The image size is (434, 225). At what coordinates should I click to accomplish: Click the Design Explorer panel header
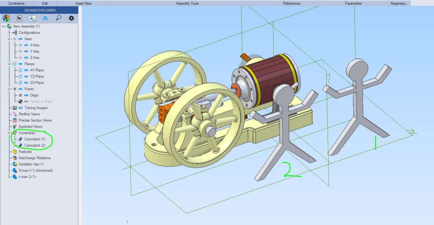click(x=40, y=10)
